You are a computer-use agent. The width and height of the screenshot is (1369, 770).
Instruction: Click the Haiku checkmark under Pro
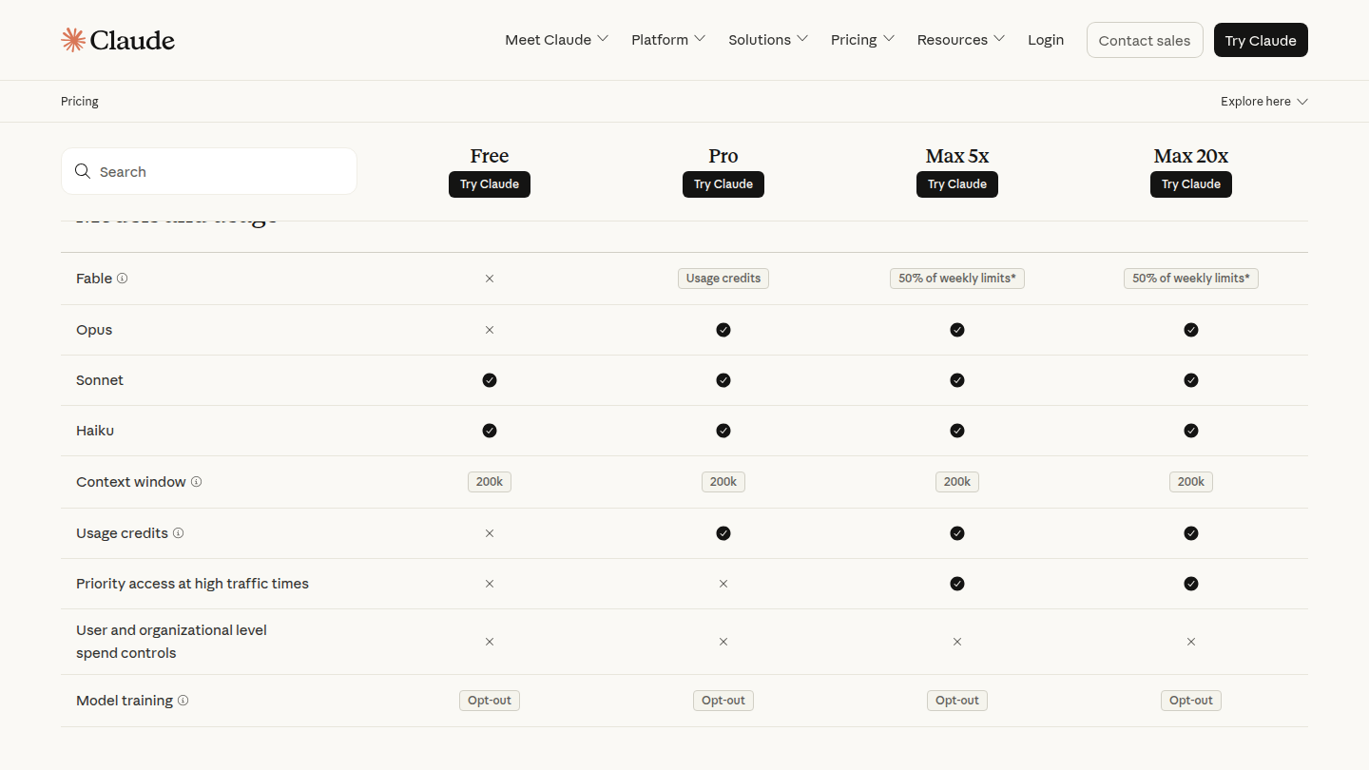[723, 431]
